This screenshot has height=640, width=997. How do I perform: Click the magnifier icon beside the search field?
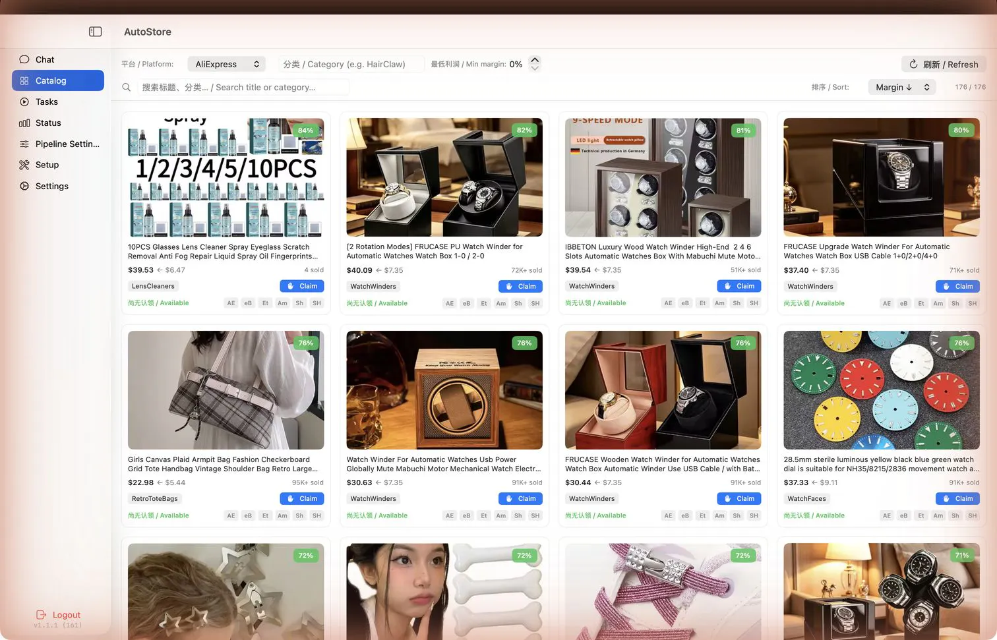(127, 87)
